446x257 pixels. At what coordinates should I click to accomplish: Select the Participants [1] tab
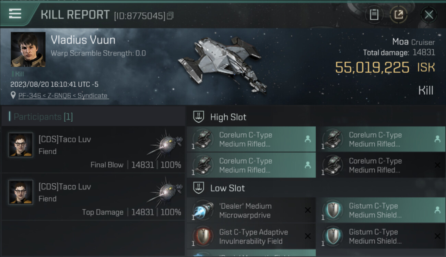point(43,117)
